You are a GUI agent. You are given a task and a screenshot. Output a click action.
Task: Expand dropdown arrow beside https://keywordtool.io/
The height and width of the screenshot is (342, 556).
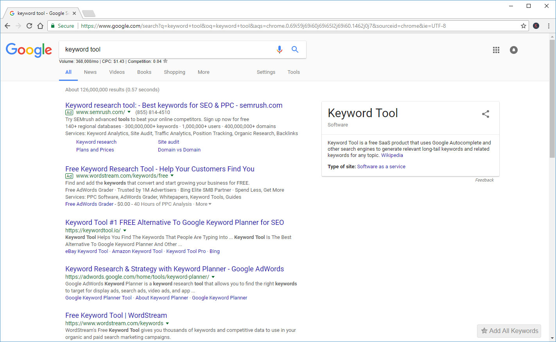click(125, 230)
